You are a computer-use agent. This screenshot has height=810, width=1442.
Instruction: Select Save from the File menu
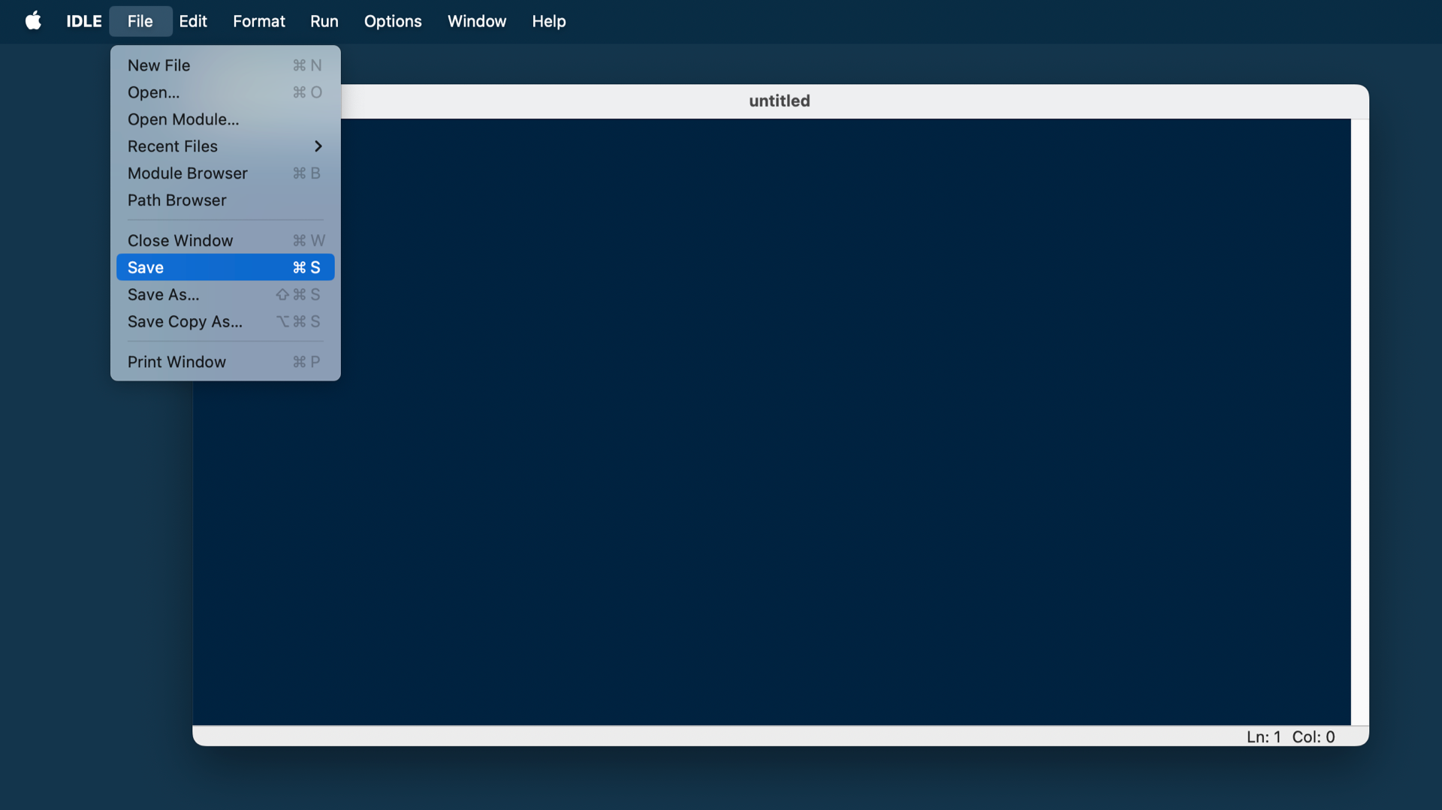(145, 267)
